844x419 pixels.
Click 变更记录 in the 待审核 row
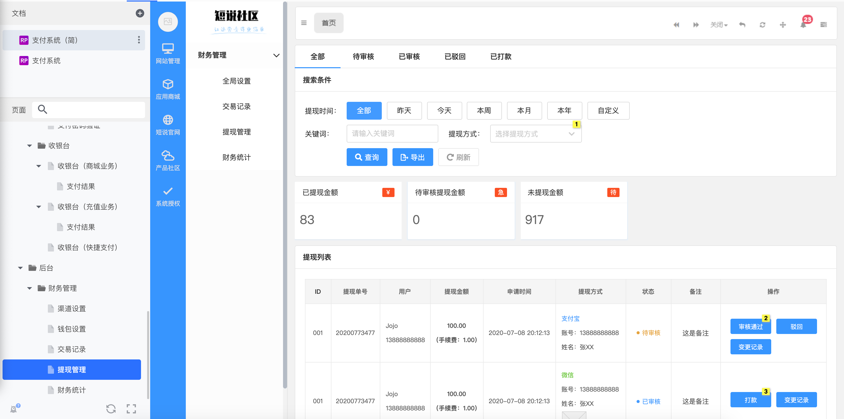(751, 347)
